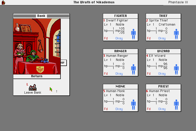Click the Monk's red Fd indicator
Viewport: 196px width, 131px height.
106,109
